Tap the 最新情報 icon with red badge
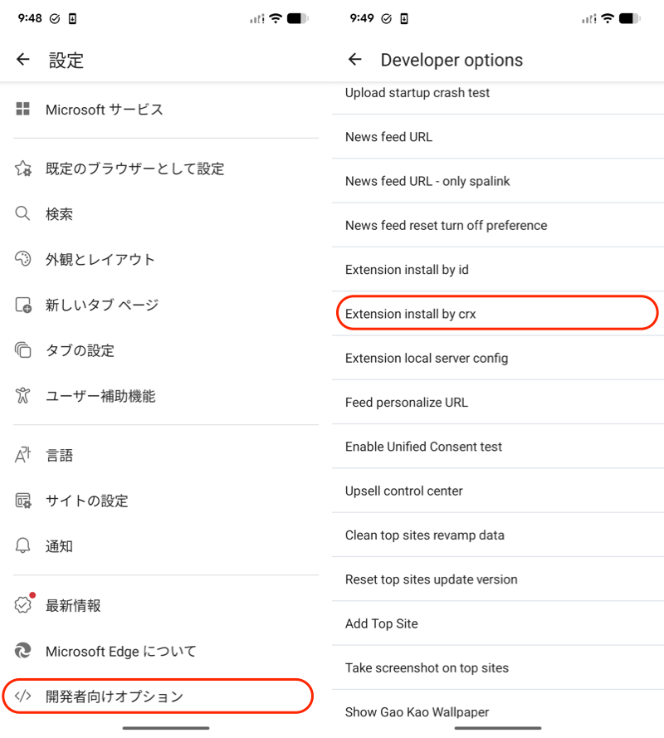The width and height of the screenshot is (664, 738). coord(22,605)
